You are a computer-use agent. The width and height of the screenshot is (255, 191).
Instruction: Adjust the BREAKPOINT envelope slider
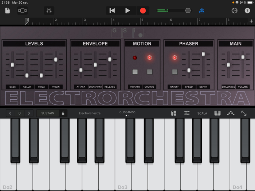click(x=95, y=65)
